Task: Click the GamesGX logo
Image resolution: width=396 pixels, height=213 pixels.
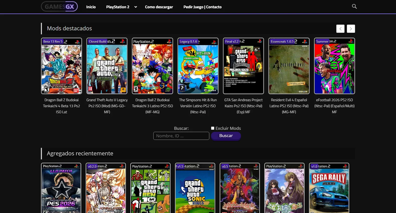Action: (x=59, y=7)
